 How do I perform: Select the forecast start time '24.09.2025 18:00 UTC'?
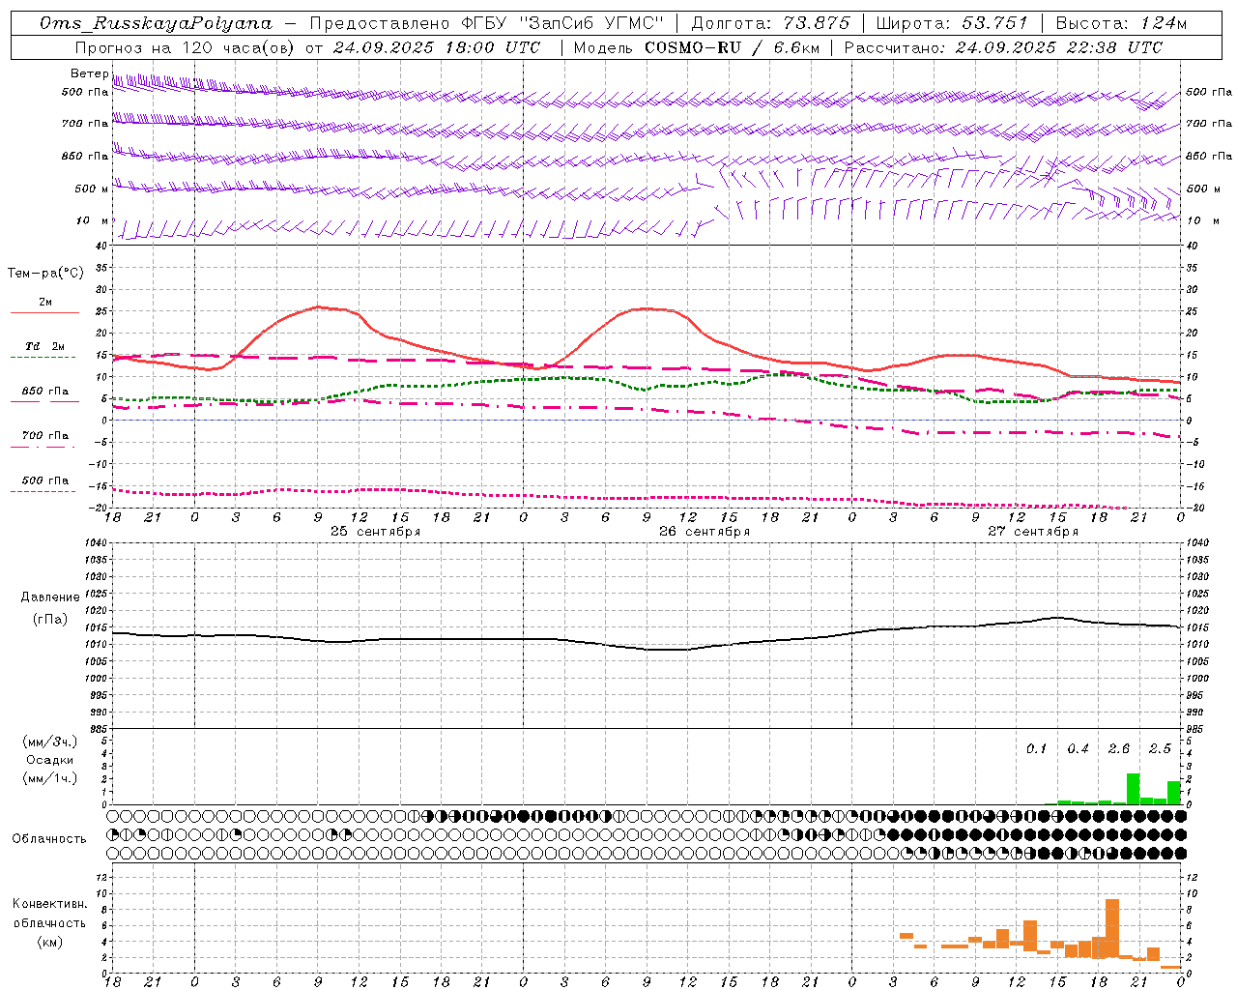[x=437, y=47]
